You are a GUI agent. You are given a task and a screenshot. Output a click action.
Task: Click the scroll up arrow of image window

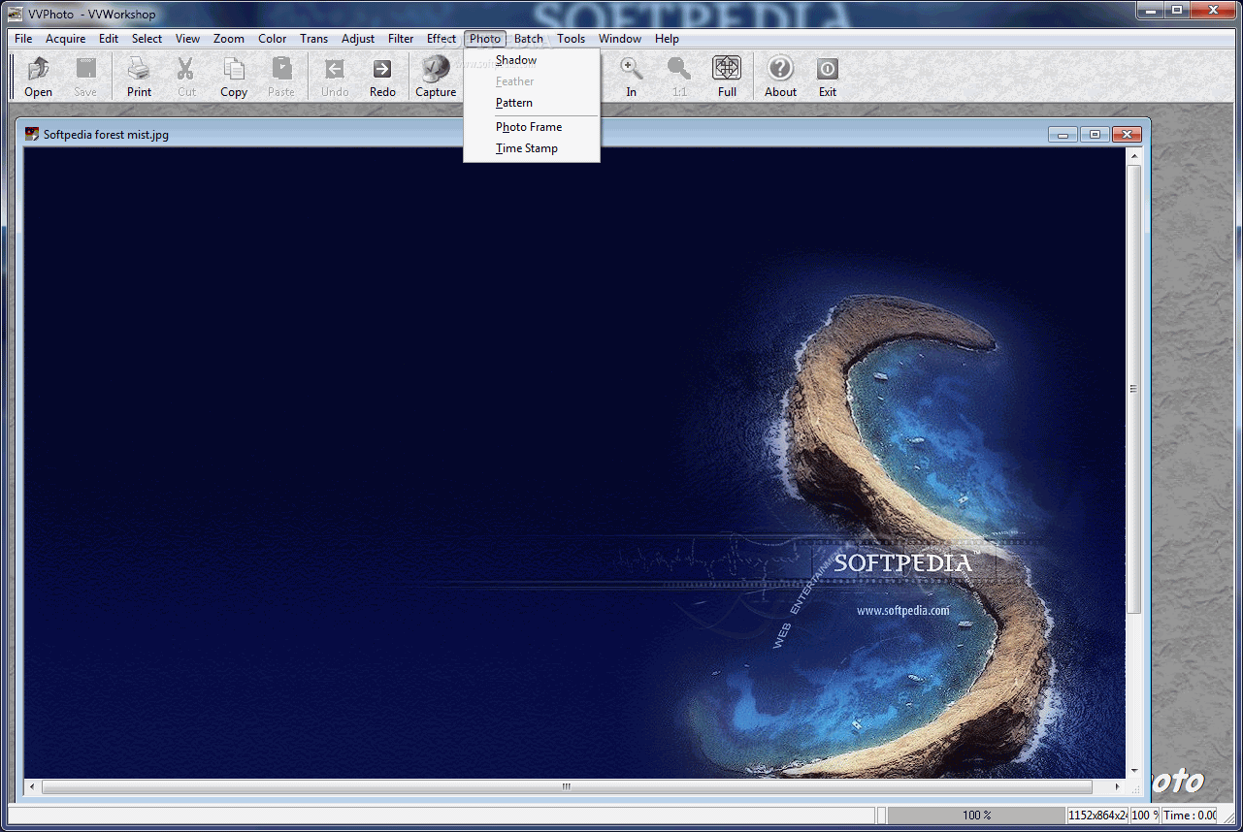coord(1133,155)
